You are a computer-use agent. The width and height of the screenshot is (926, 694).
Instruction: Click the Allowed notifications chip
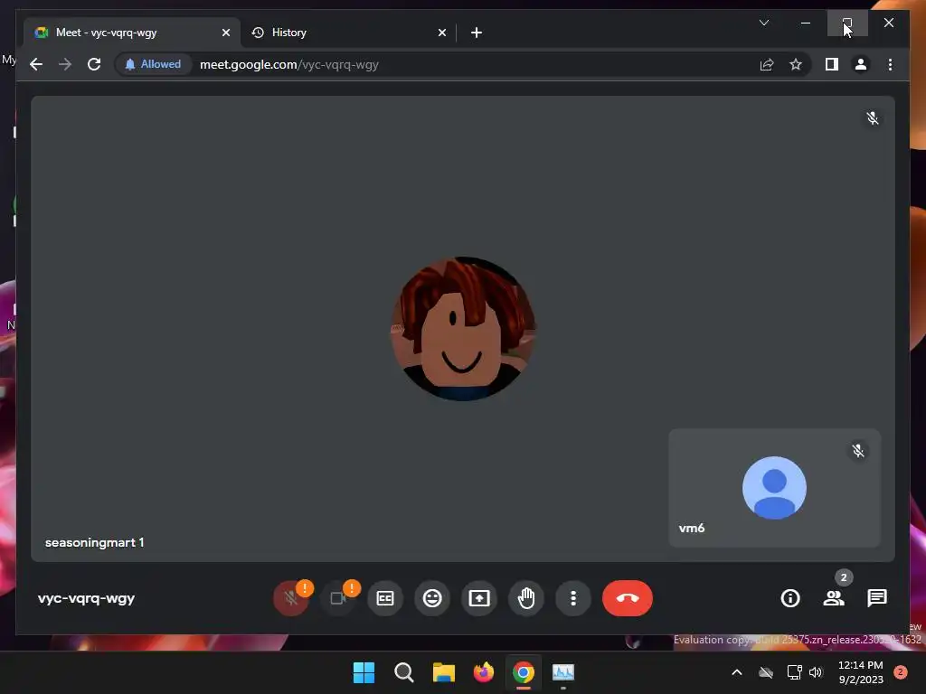153,64
